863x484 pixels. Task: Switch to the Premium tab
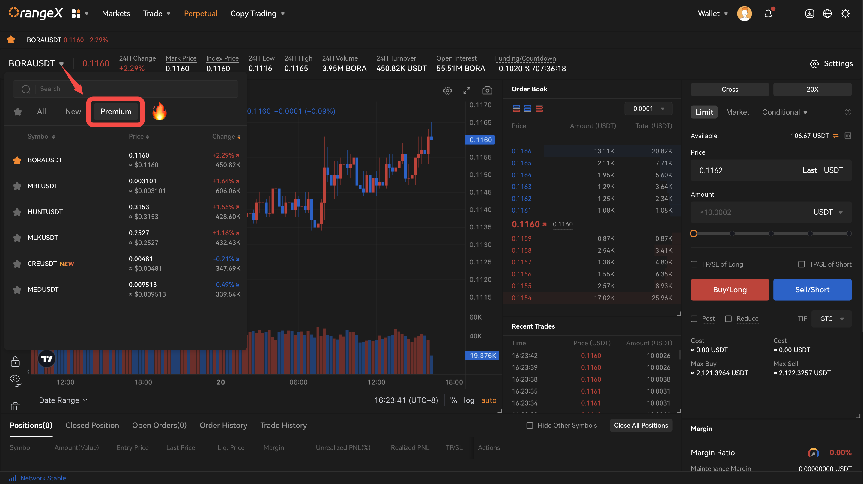click(x=116, y=111)
